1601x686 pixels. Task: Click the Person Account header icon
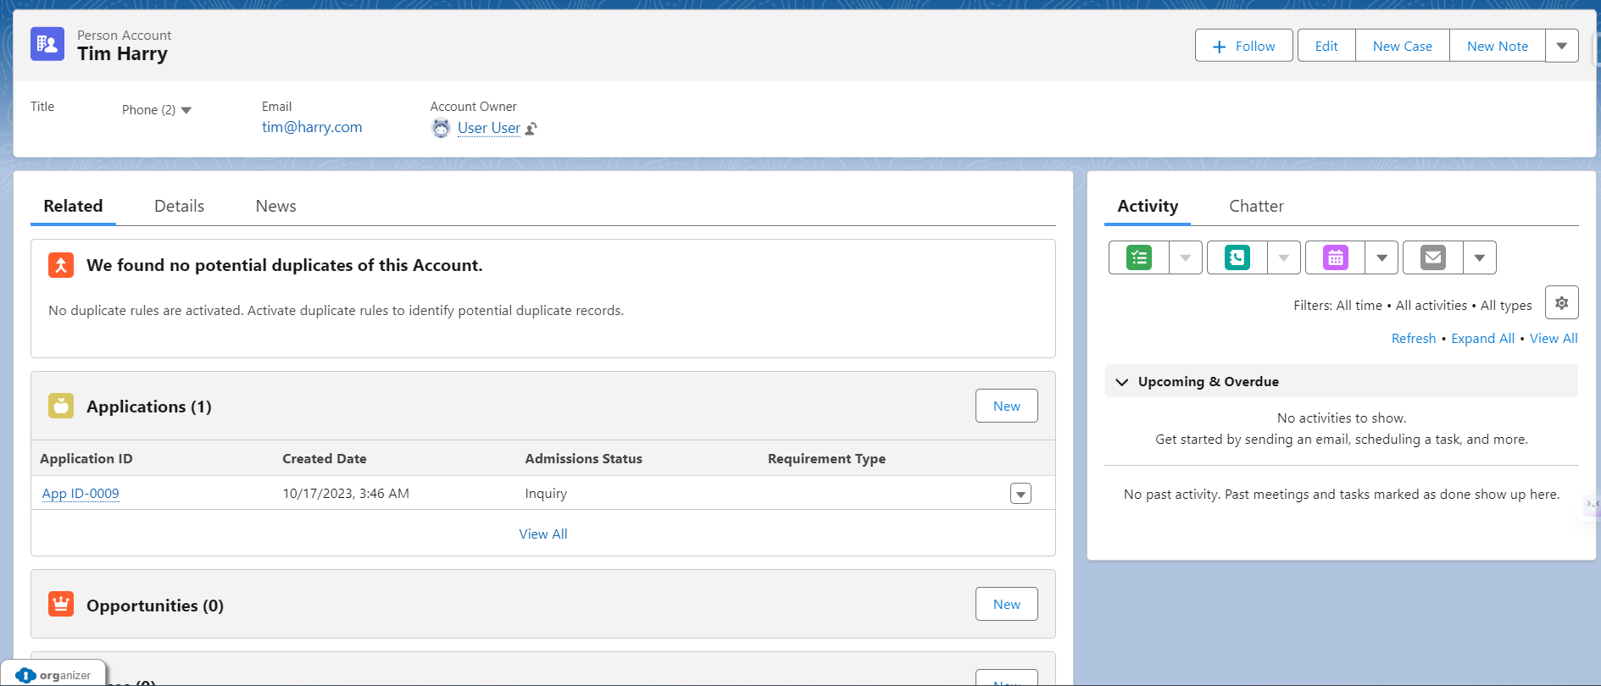click(47, 44)
